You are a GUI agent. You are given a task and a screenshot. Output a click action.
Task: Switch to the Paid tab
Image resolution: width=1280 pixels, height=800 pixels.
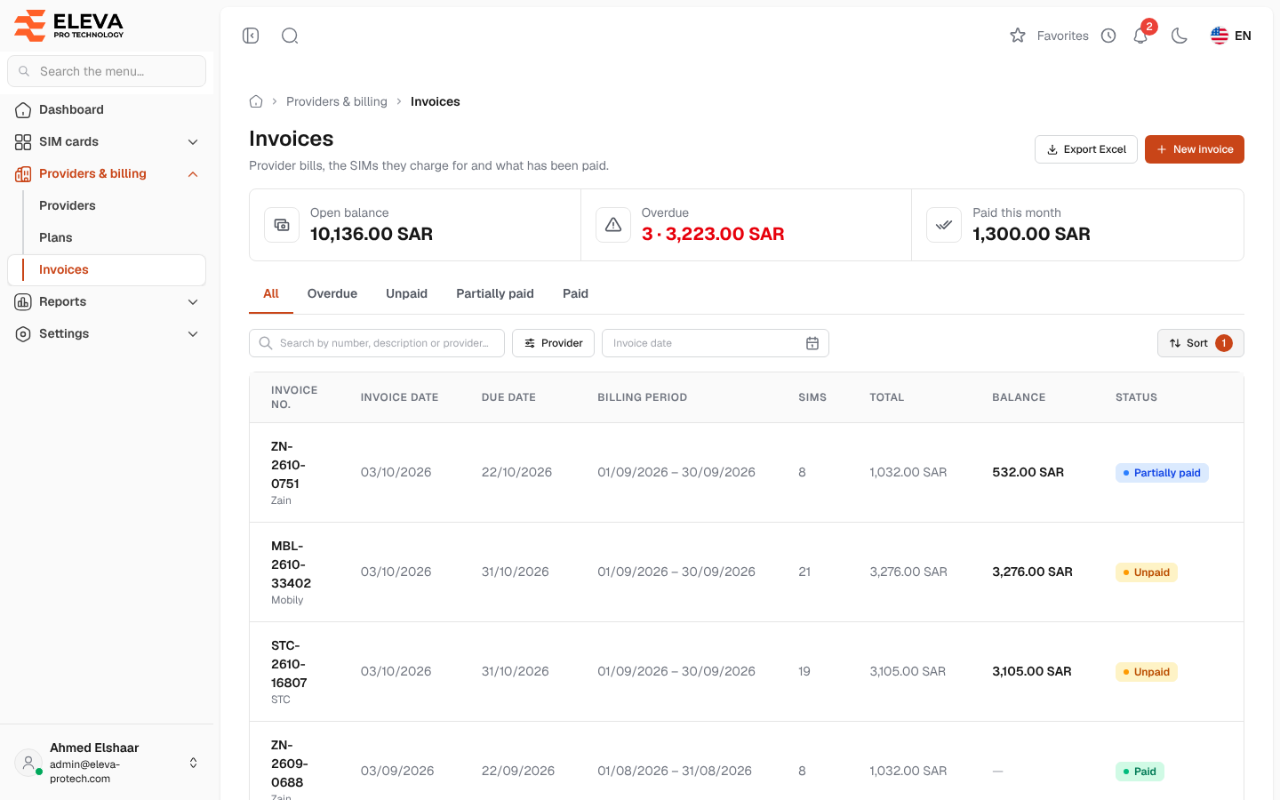575,293
